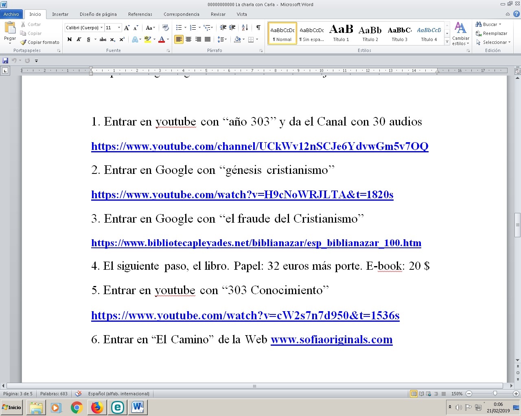Expand the Seleccionar dropdown
The height and width of the screenshot is (416, 521).
point(509,42)
